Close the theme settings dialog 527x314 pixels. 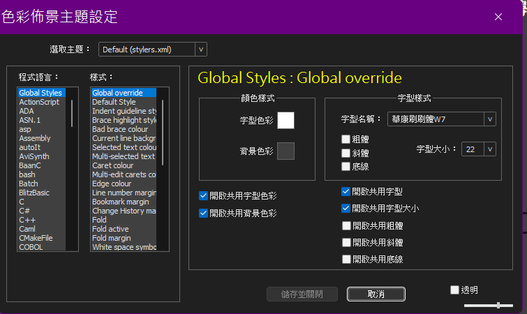click(498, 17)
